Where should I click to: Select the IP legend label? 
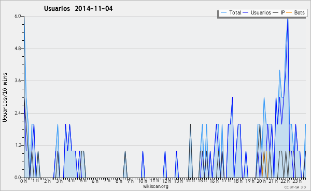(x=283, y=12)
